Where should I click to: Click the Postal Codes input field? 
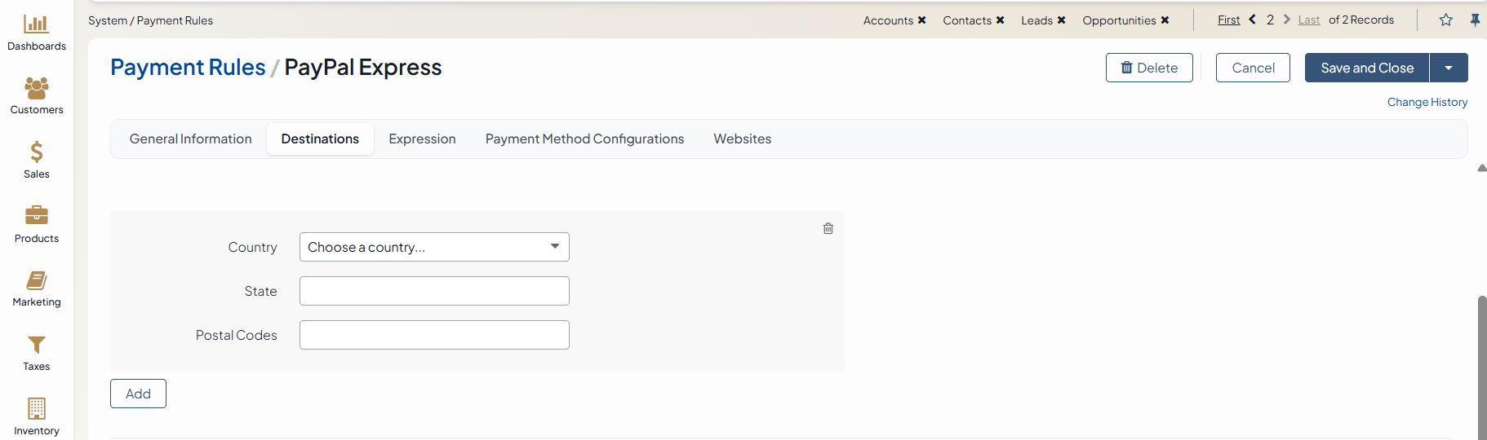coord(433,335)
